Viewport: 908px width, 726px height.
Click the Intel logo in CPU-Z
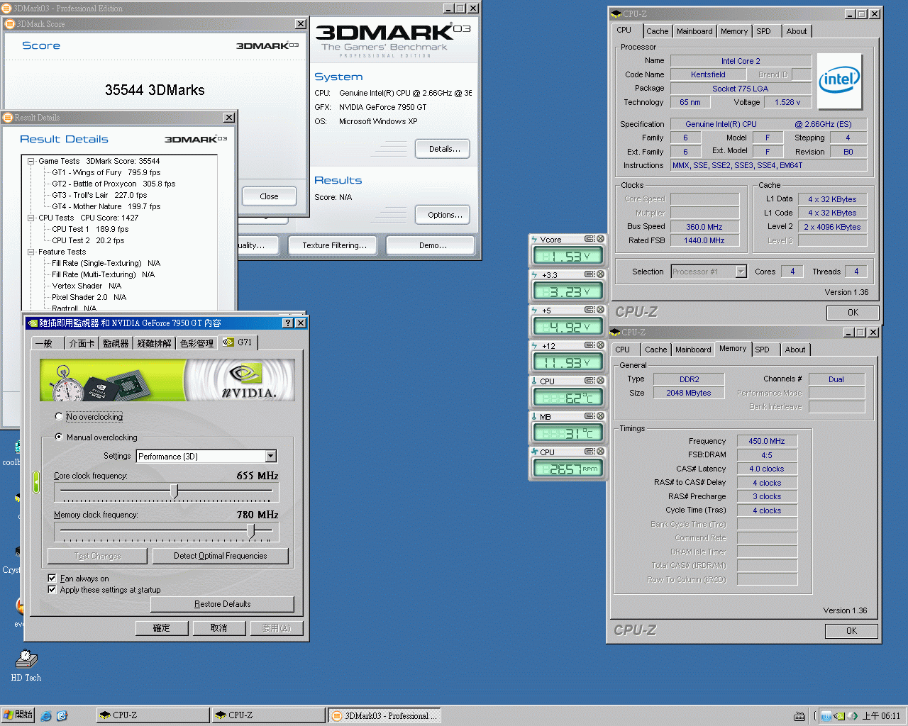click(840, 81)
